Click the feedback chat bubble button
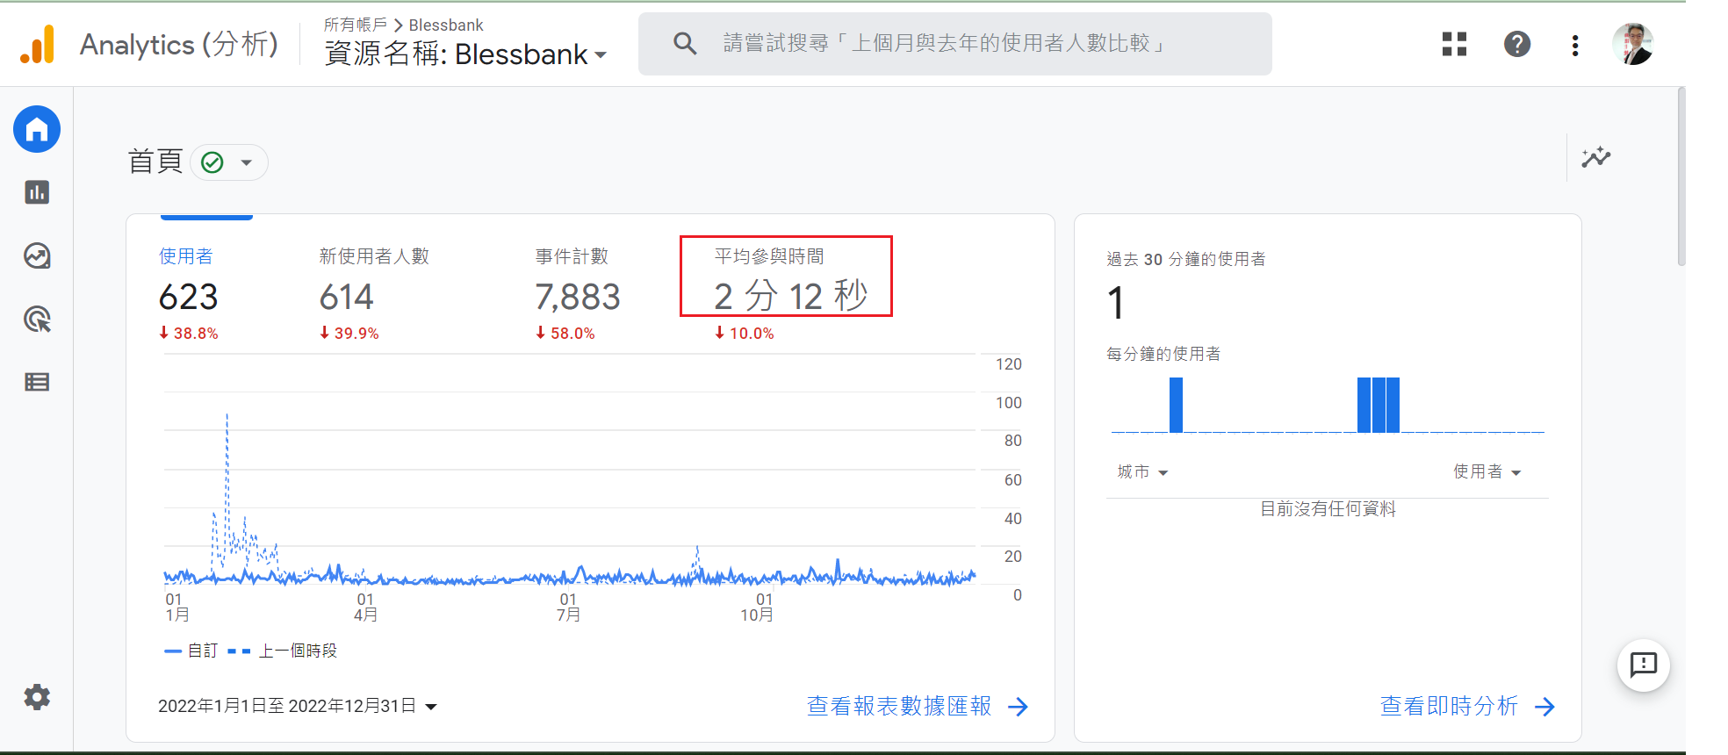This screenshot has width=1728, height=755. point(1643,665)
